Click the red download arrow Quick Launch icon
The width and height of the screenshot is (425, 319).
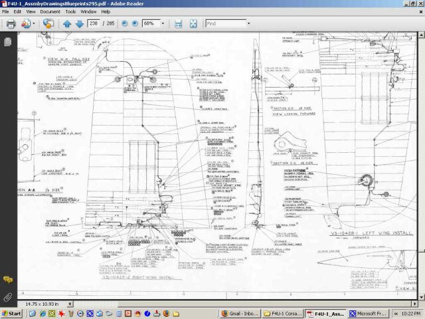[157, 314]
